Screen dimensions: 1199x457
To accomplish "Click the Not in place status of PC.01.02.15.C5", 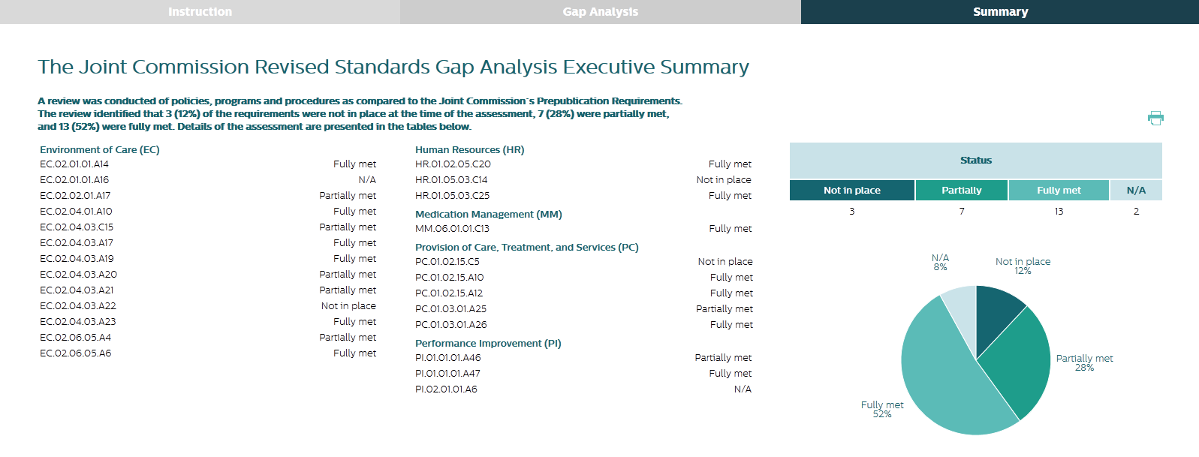I will point(725,262).
